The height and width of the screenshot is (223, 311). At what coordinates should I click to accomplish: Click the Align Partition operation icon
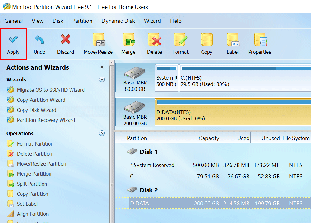coord(10,214)
